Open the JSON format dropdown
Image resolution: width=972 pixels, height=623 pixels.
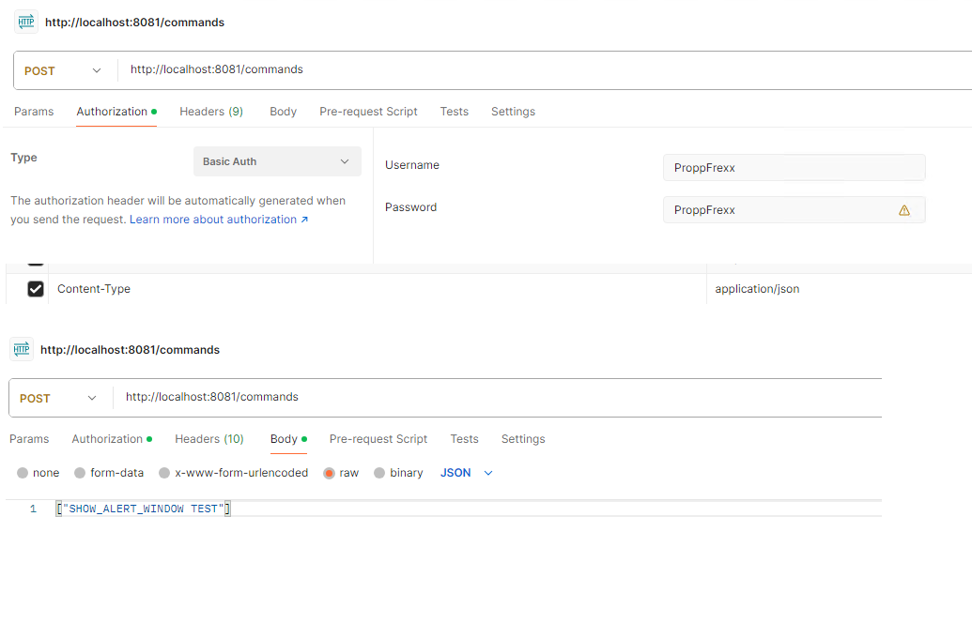point(467,473)
